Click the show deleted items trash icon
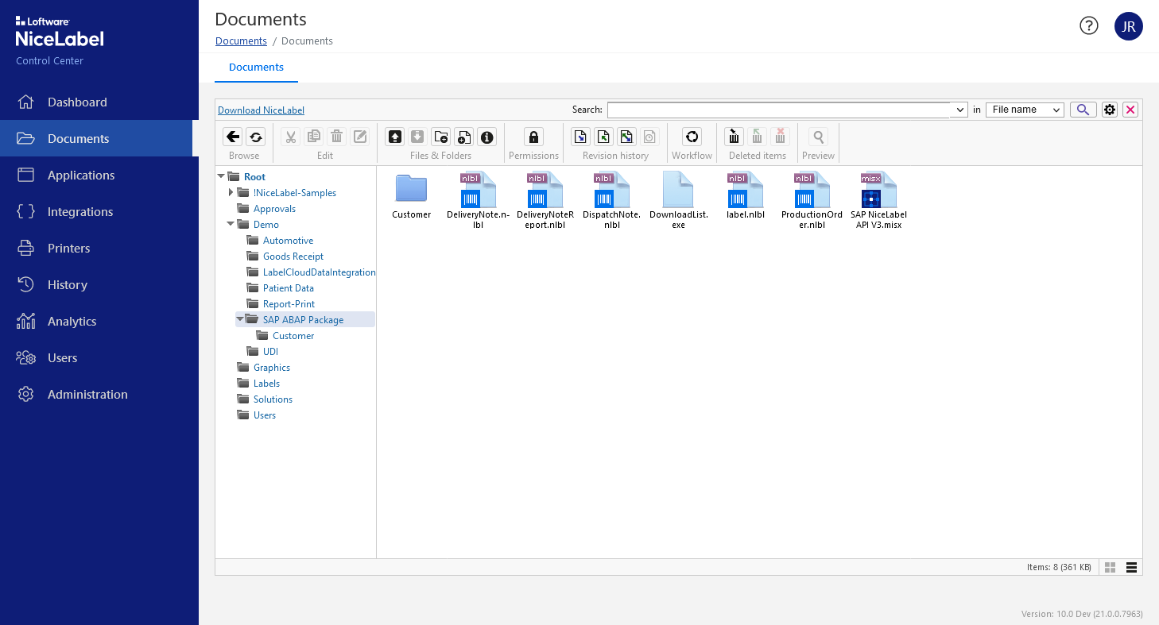 click(735, 137)
